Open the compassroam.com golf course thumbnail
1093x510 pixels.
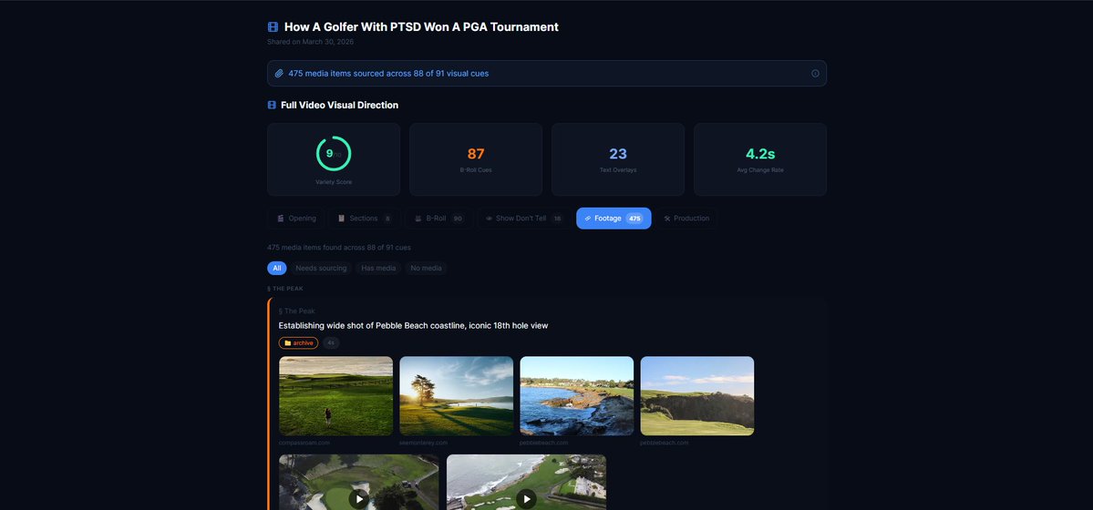point(336,396)
